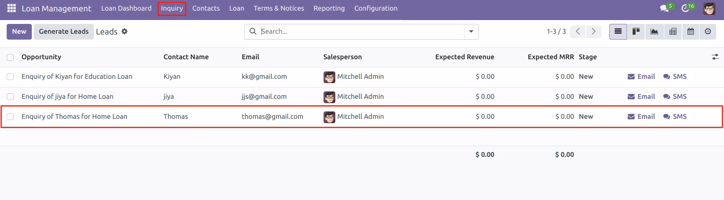
Task: Expand the search options dropdown arrow
Action: pyautogui.click(x=471, y=31)
